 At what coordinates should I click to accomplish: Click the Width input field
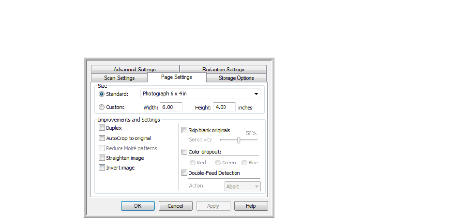(x=171, y=107)
